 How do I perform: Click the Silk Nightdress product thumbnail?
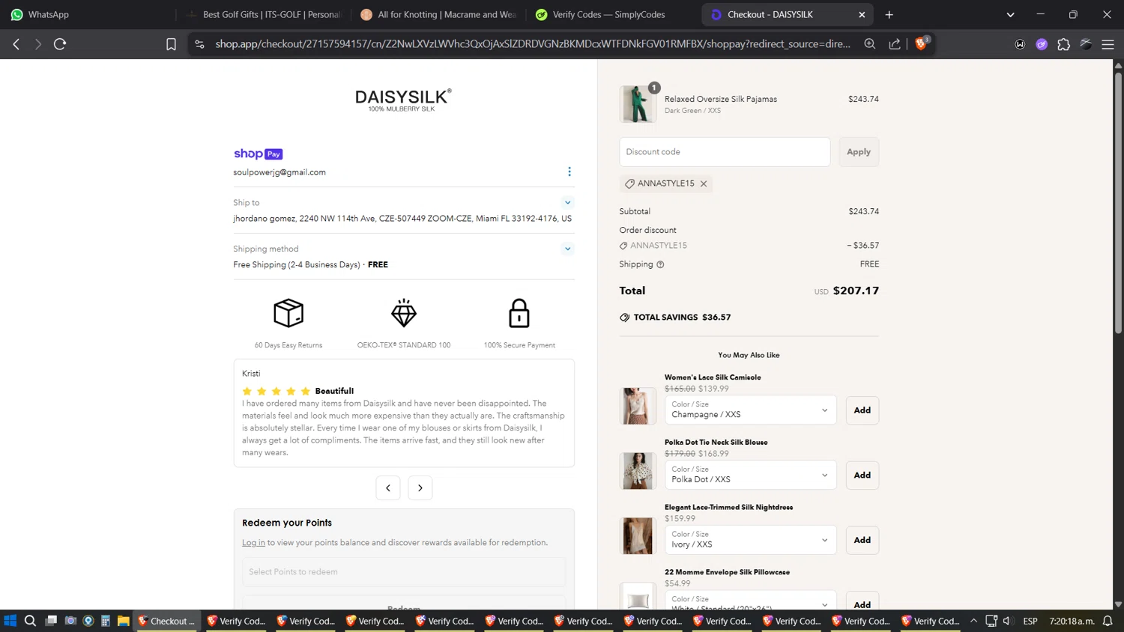(x=638, y=536)
